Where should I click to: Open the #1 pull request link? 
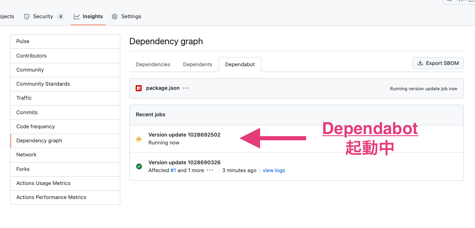pos(173,170)
